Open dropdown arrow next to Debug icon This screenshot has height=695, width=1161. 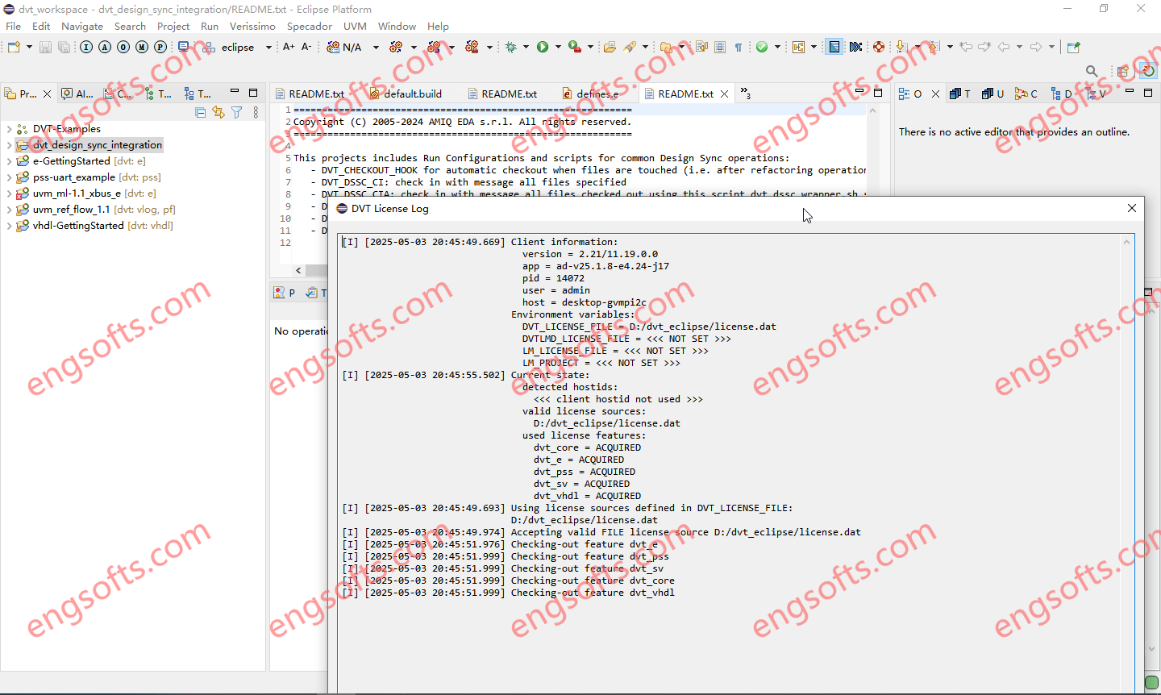(x=526, y=48)
